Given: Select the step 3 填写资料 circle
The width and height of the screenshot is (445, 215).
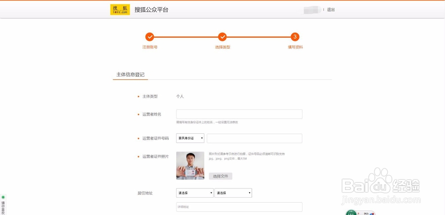Looking at the screenshot, I should (295, 37).
